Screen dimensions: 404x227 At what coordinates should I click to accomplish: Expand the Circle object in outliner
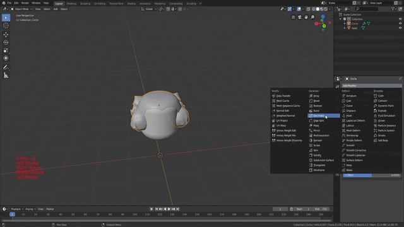(345, 23)
